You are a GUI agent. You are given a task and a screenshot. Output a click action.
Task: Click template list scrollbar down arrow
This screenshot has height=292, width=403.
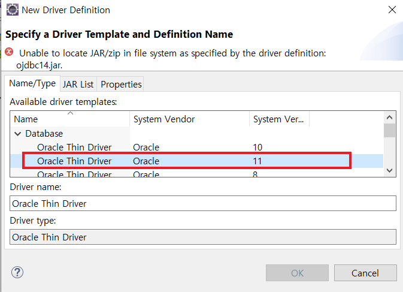[x=389, y=170]
